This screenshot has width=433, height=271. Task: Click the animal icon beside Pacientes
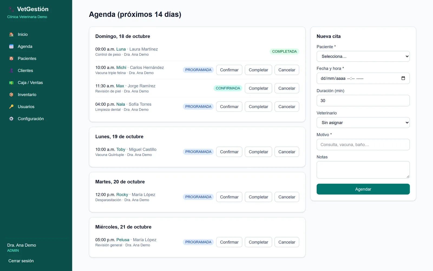(11, 59)
